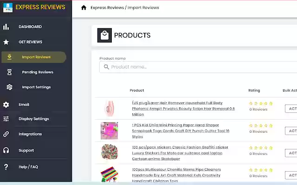The image size is (297, 185).
Task: Click the Dashboard bar chart icon
Action: [6, 27]
